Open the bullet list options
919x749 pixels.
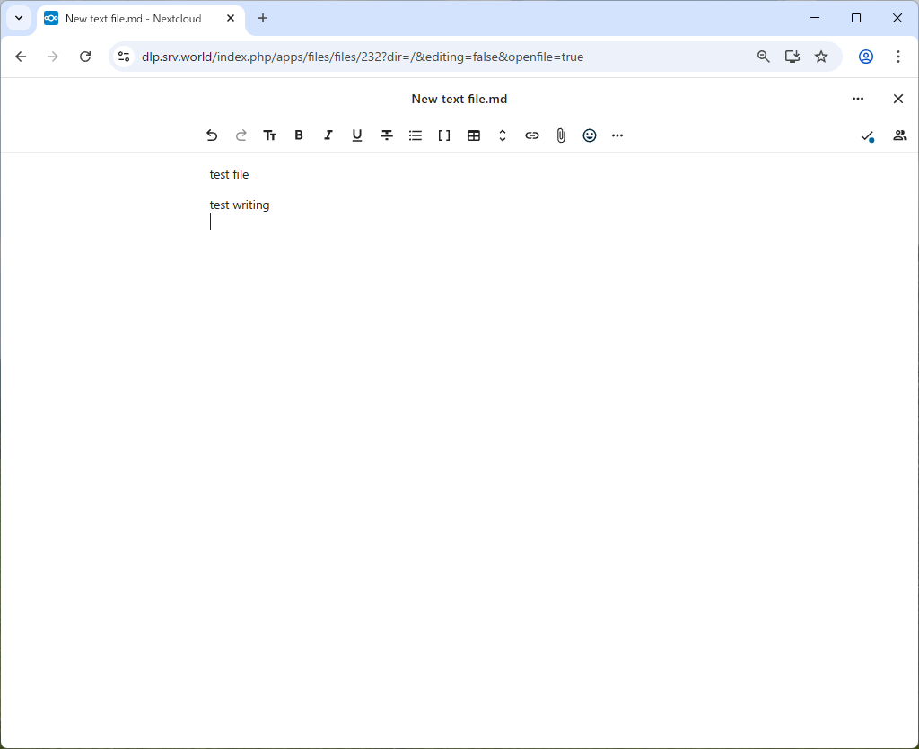[x=416, y=135]
